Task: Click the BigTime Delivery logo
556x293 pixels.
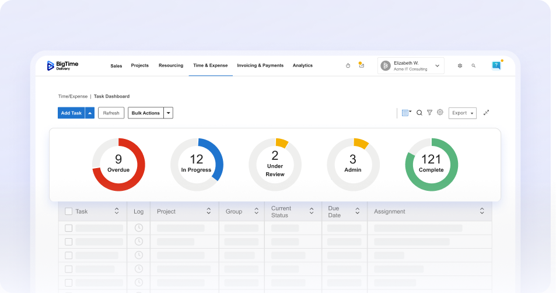Action: coord(62,66)
